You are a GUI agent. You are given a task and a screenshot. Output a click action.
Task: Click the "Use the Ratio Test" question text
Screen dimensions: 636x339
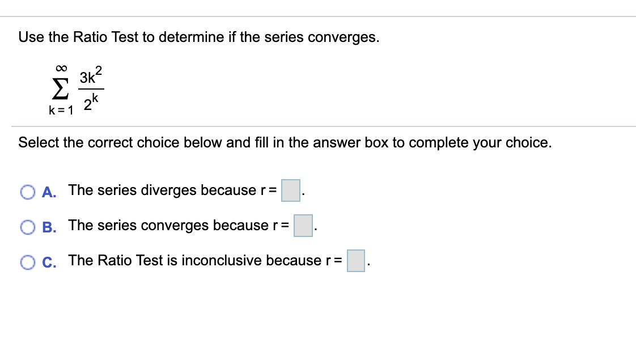(x=199, y=37)
